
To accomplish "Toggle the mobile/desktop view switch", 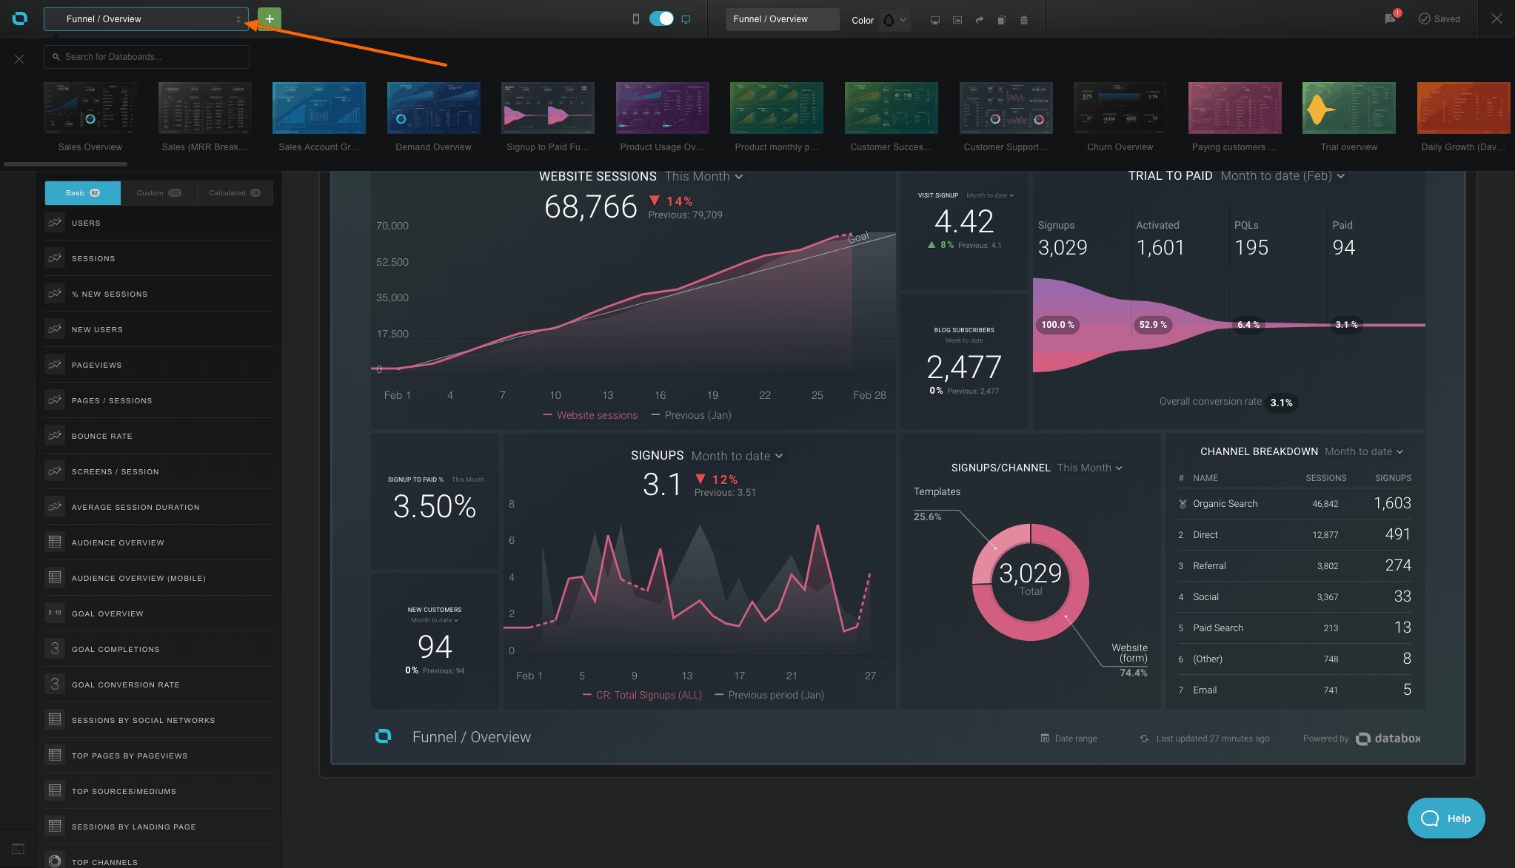I will pyautogui.click(x=661, y=18).
